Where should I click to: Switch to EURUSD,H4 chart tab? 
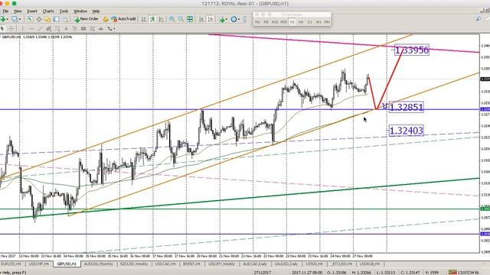pyautogui.click(x=11, y=264)
